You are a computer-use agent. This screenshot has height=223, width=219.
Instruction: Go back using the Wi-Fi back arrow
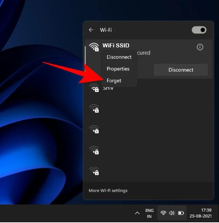tap(91, 30)
